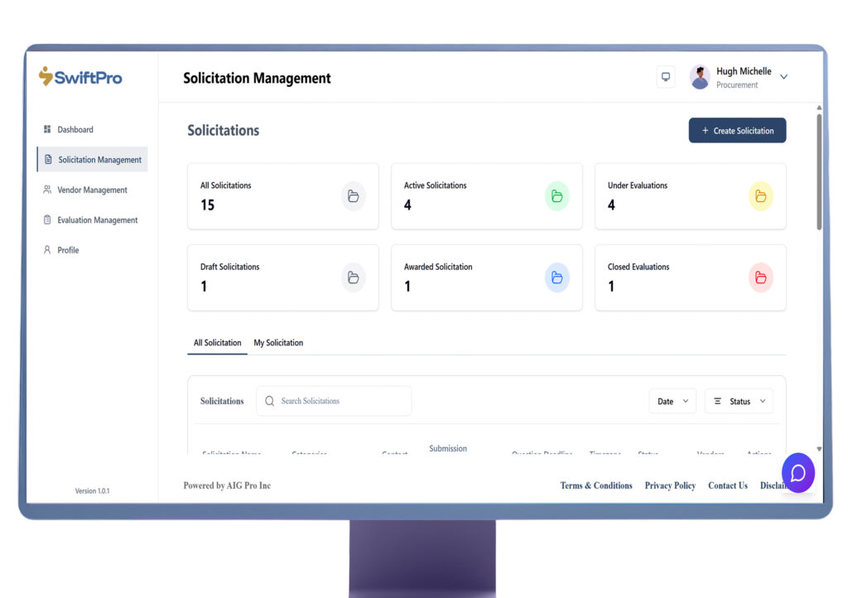The width and height of the screenshot is (848, 598).
Task: Go to Evaluation Management in the sidebar
Action: click(97, 220)
